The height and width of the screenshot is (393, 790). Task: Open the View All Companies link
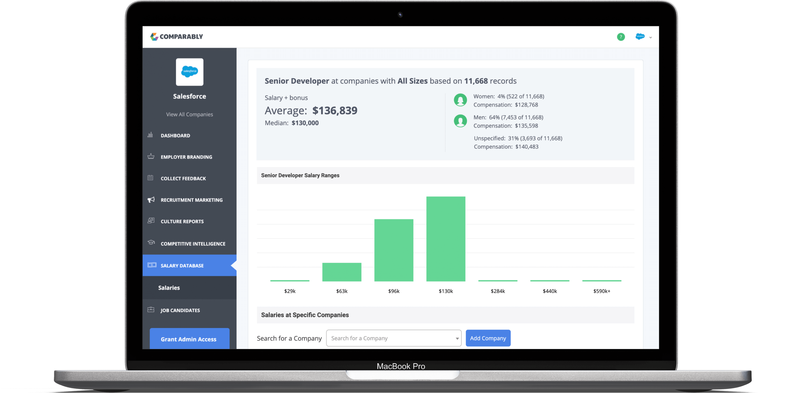click(189, 114)
